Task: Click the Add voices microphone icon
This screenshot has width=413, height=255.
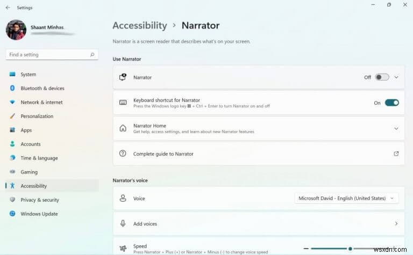Action: [123, 223]
